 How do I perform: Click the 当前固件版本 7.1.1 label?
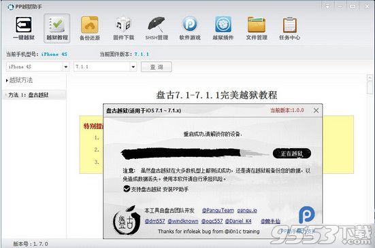click(125, 54)
